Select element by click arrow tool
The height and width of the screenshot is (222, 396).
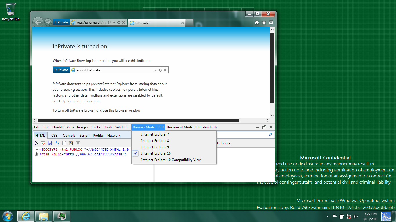(36, 143)
